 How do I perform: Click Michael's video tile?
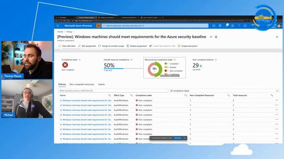click(x=27, y=99)
